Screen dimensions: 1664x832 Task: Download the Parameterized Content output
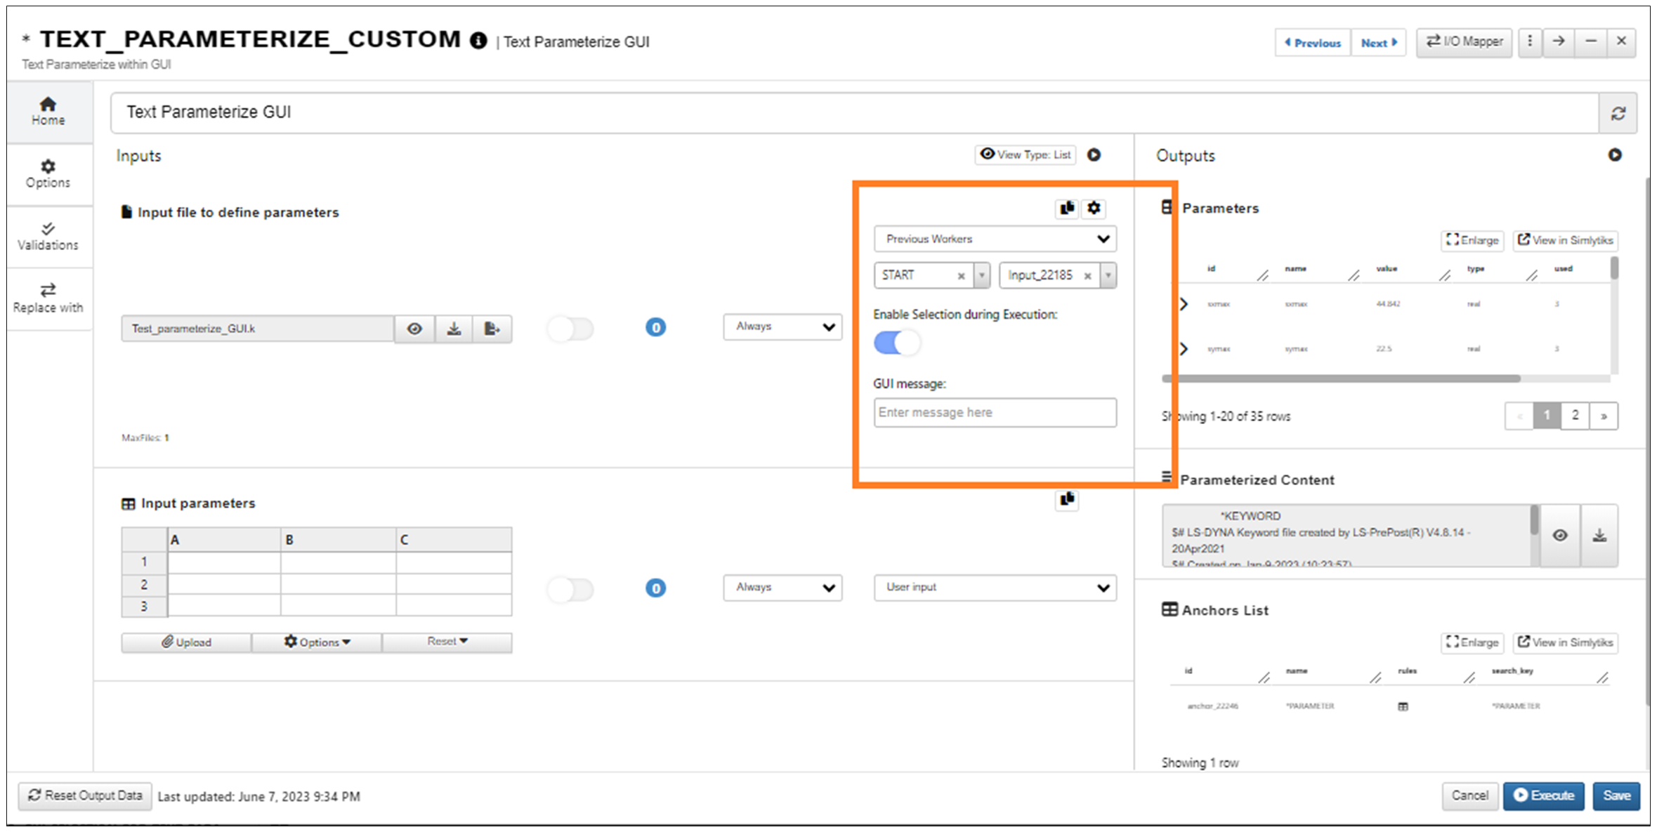point(1599,536)
